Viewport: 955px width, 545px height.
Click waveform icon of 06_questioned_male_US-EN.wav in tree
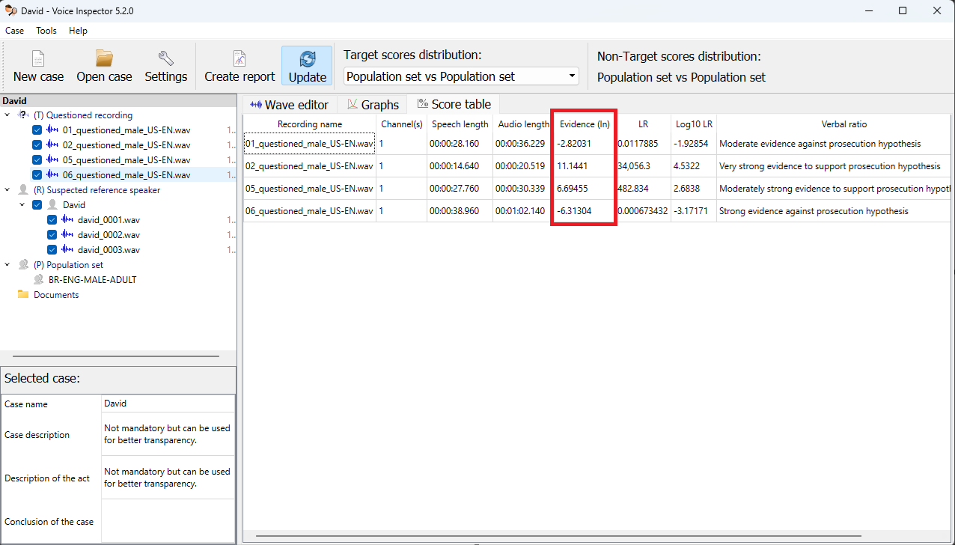pyautogui.click(x=53, y=175)
